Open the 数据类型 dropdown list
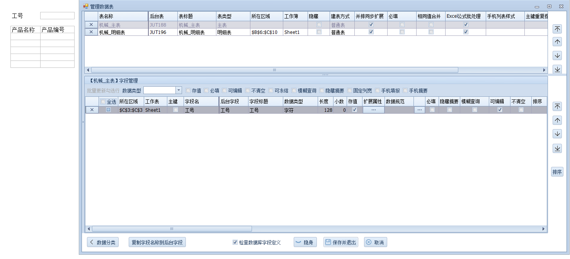Image resolution: width=570 pixels, height=259 pixels. click(179, 90)
